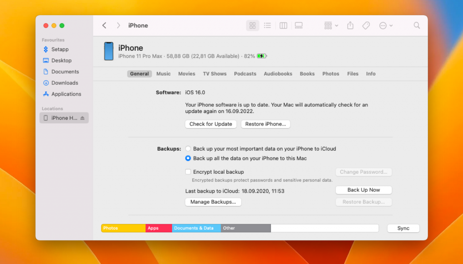463x264 pixels.
Task: Click the Applications icon in sidebar
Action: click(46, 94)
